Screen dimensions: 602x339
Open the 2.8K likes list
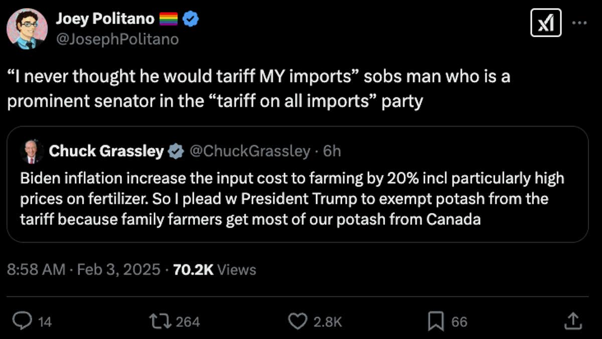328,320
